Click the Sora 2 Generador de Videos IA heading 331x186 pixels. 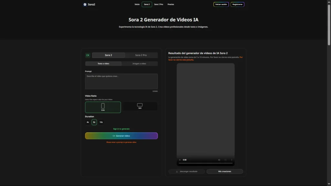(x=163, y=20)
